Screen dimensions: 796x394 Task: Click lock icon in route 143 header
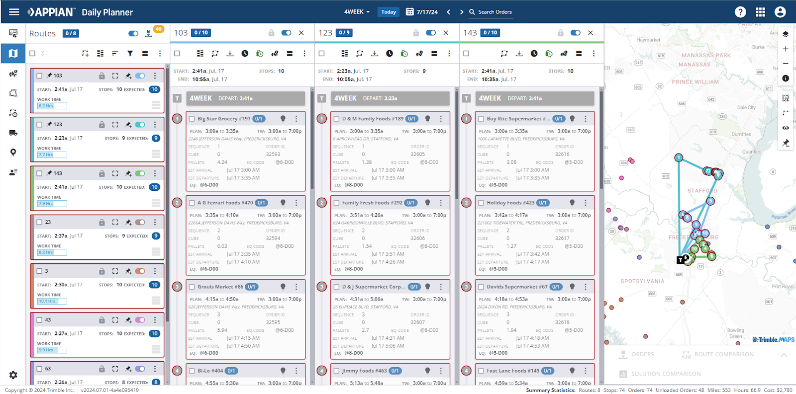coord(561,33)
